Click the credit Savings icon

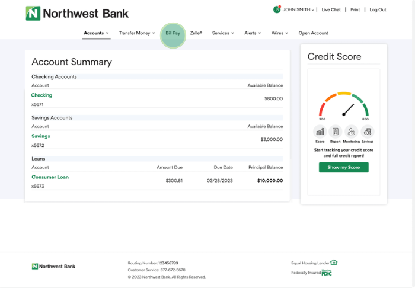[368, 132]
